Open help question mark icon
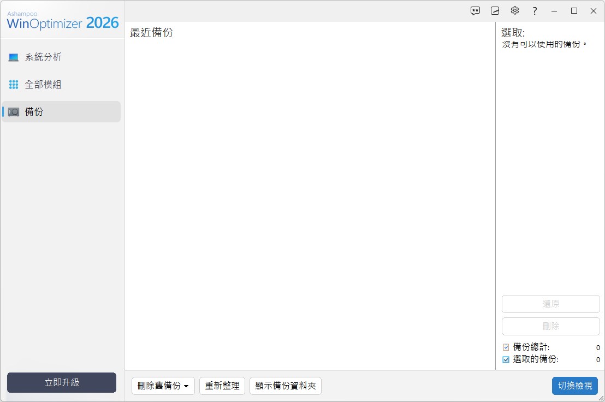 click(535, 11)
